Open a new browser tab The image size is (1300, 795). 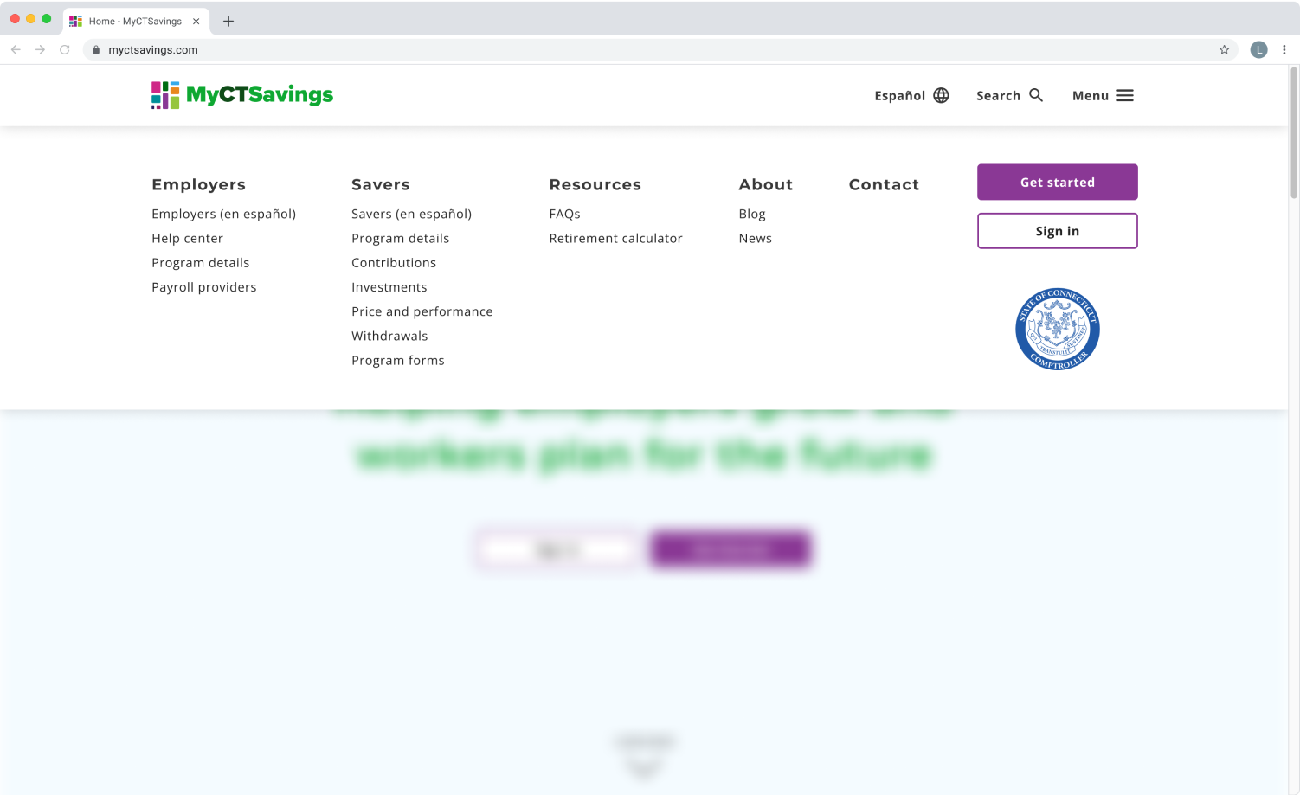(228, 21)
